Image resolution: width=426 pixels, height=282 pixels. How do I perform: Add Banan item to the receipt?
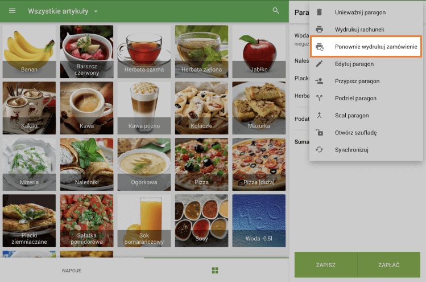29,51
